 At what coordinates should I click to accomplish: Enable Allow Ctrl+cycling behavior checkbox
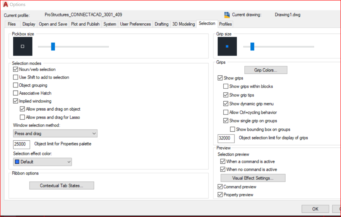(226, 112)
